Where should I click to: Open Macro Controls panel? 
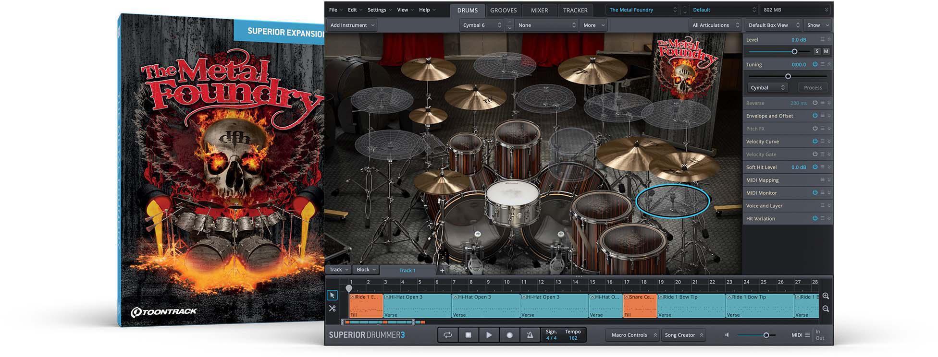pyautogui.click(x=631, y=335)
